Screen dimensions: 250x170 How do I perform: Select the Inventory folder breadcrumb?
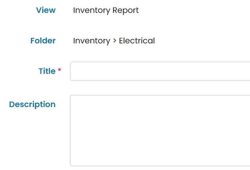tap(92, 41)
